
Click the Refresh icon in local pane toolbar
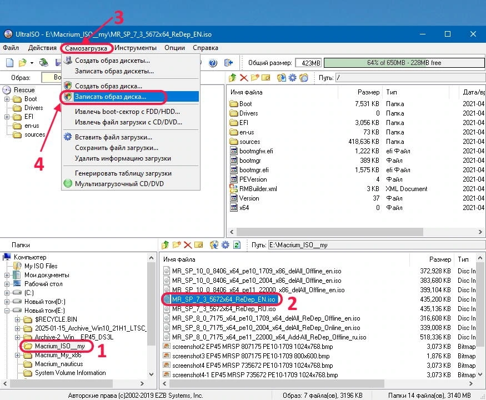(237, 245)
